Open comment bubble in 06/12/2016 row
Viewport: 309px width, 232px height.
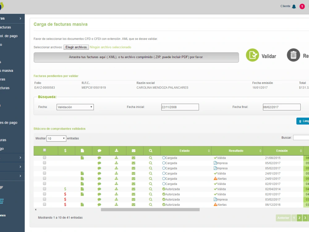click(99, 204)
